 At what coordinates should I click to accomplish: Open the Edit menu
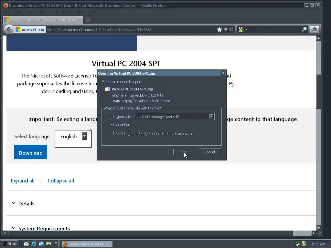click(18, 12)
